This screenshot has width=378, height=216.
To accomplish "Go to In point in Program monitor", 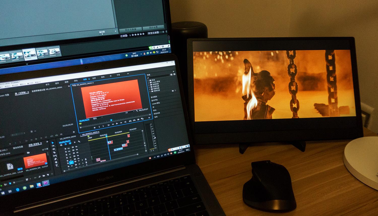I will pos(108,125).
